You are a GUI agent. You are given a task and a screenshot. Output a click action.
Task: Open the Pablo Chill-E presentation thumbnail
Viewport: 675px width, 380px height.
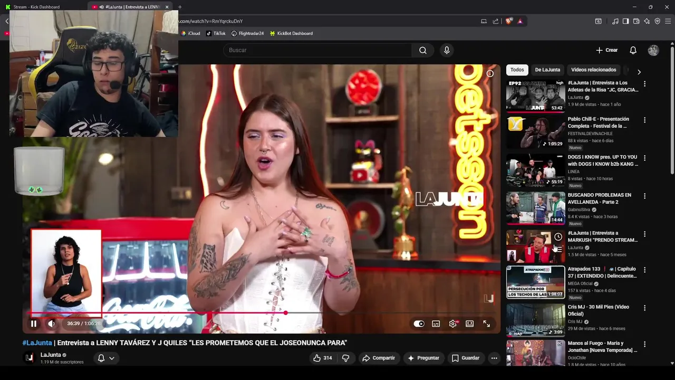(x=535, y=132)
